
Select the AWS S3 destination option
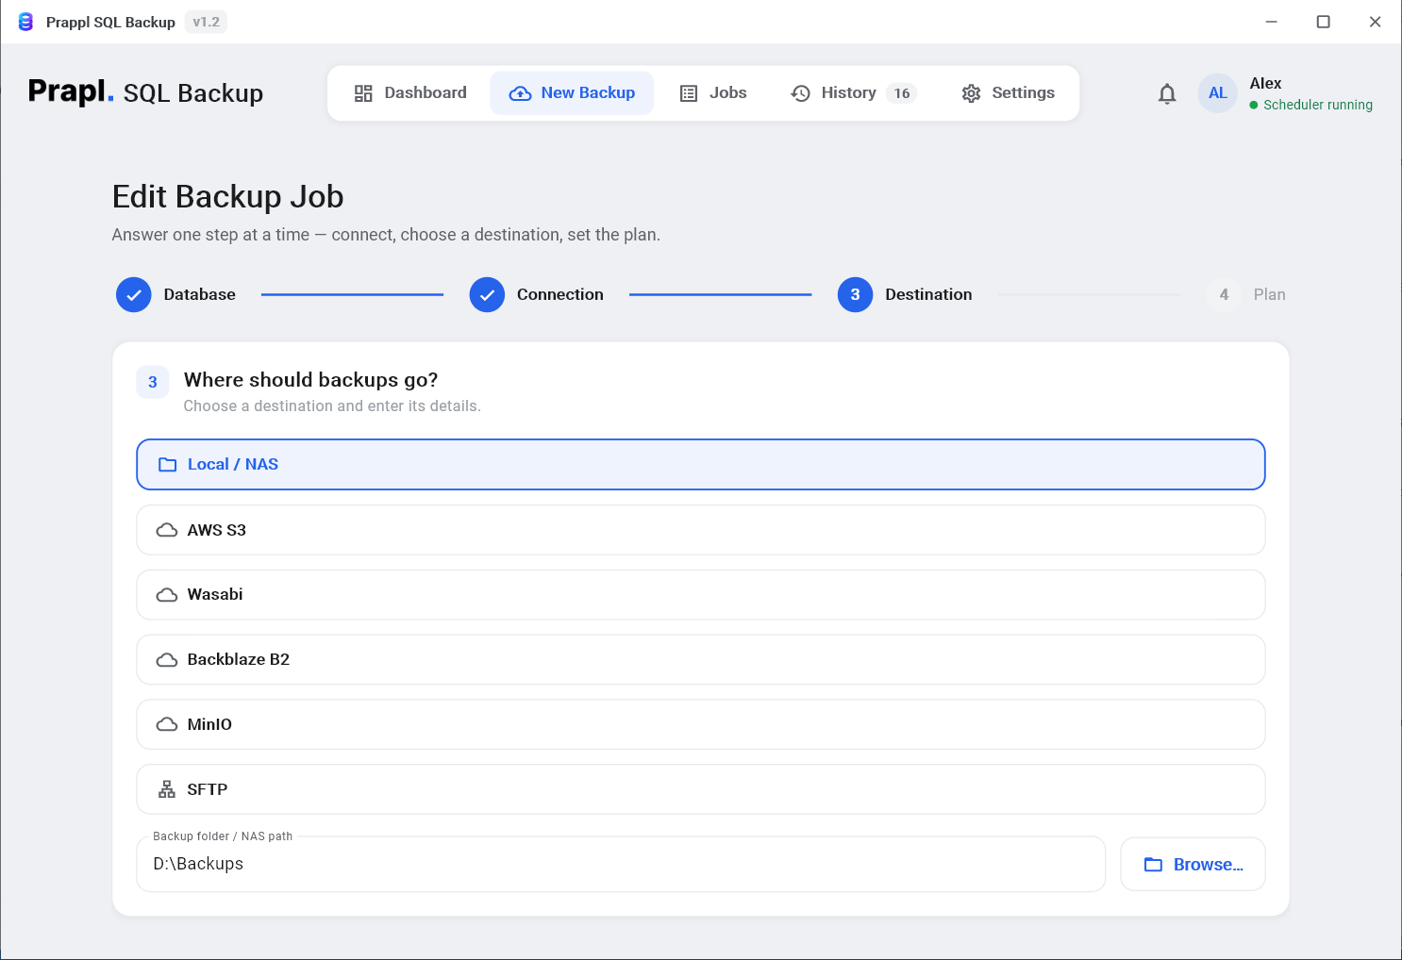coord(701,530)
